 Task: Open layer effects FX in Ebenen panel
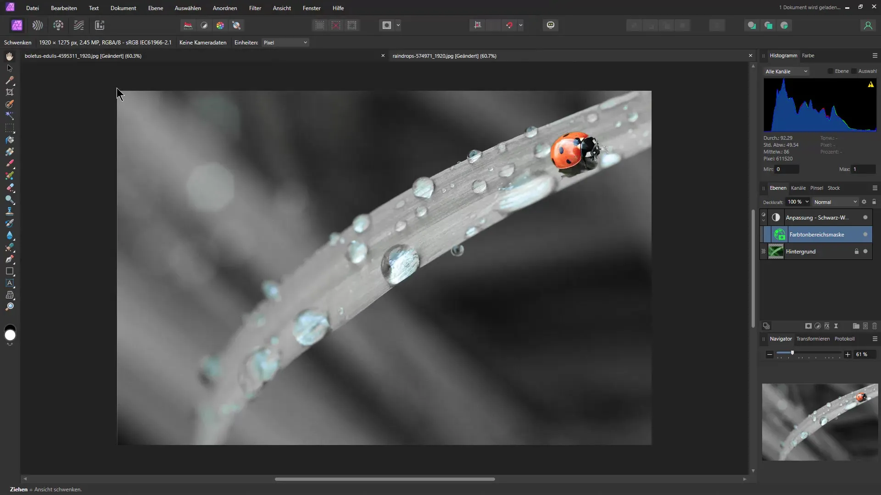coord(827,326)
